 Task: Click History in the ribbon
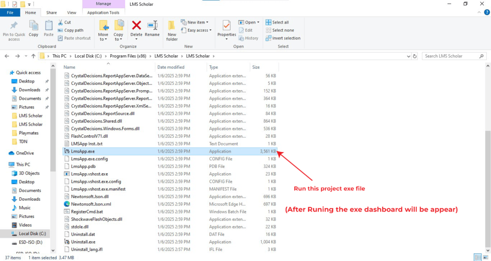(x=249, y=38)
